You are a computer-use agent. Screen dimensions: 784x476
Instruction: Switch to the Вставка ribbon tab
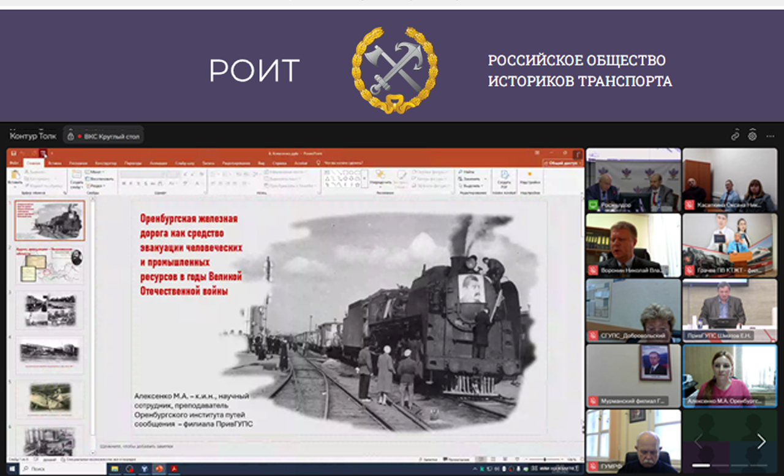(x=55, y=163)
